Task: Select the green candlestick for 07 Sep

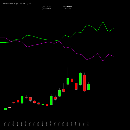Action: coord(5,109)
